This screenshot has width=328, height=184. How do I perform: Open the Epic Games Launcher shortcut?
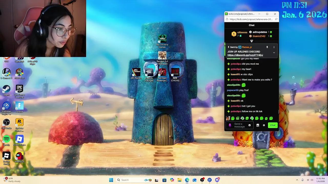(x=19, y=91)
